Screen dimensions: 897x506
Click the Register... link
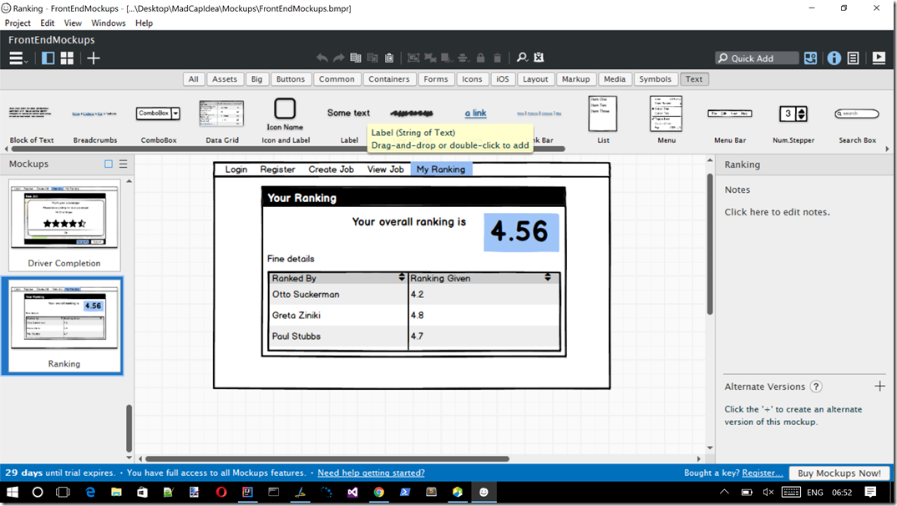click(x=763, y=473)
